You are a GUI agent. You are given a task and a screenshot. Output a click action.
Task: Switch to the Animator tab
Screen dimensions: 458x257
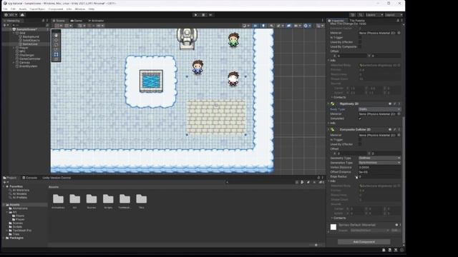tap(96, 21)
